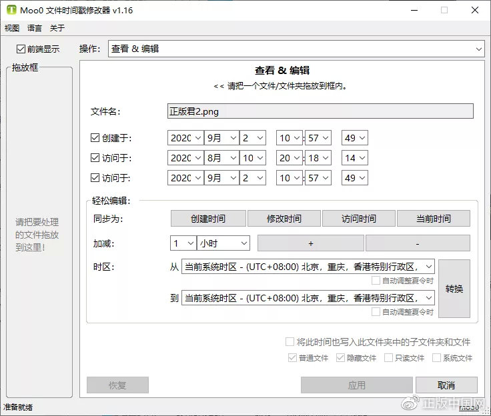
Task: Open the minute dropdown in the 创建于 row
Action: tap(318, 138)
